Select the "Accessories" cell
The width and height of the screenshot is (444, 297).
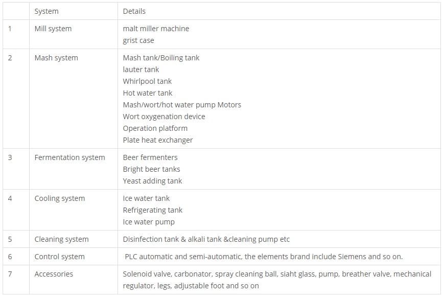[54, 274]
